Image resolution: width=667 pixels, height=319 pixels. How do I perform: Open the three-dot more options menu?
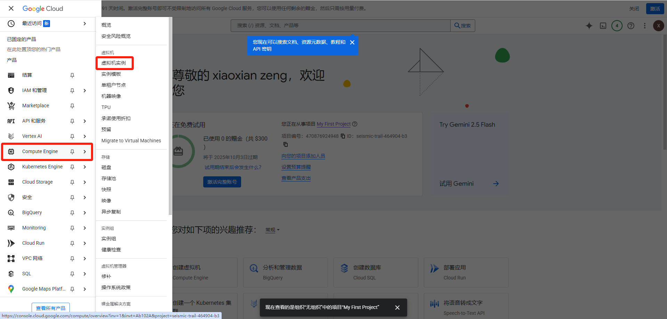click(645, 26)
